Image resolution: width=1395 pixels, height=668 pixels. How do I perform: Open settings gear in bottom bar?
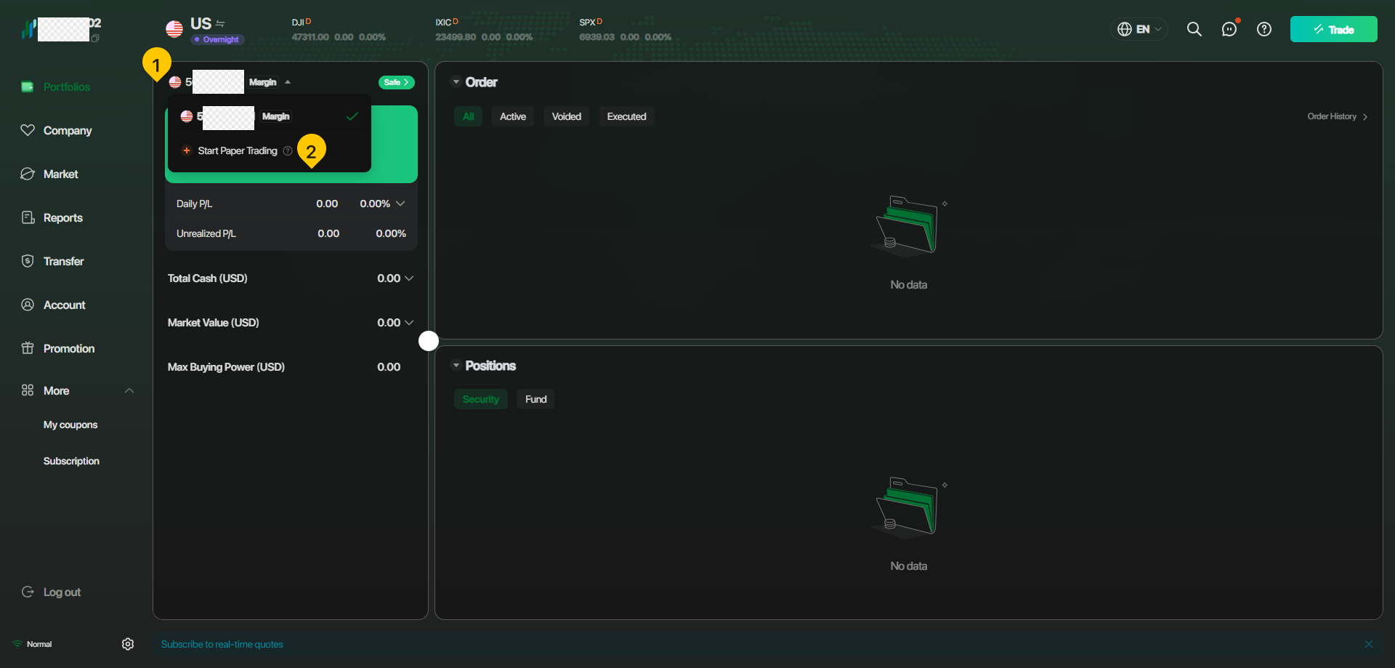coord(128,644)
